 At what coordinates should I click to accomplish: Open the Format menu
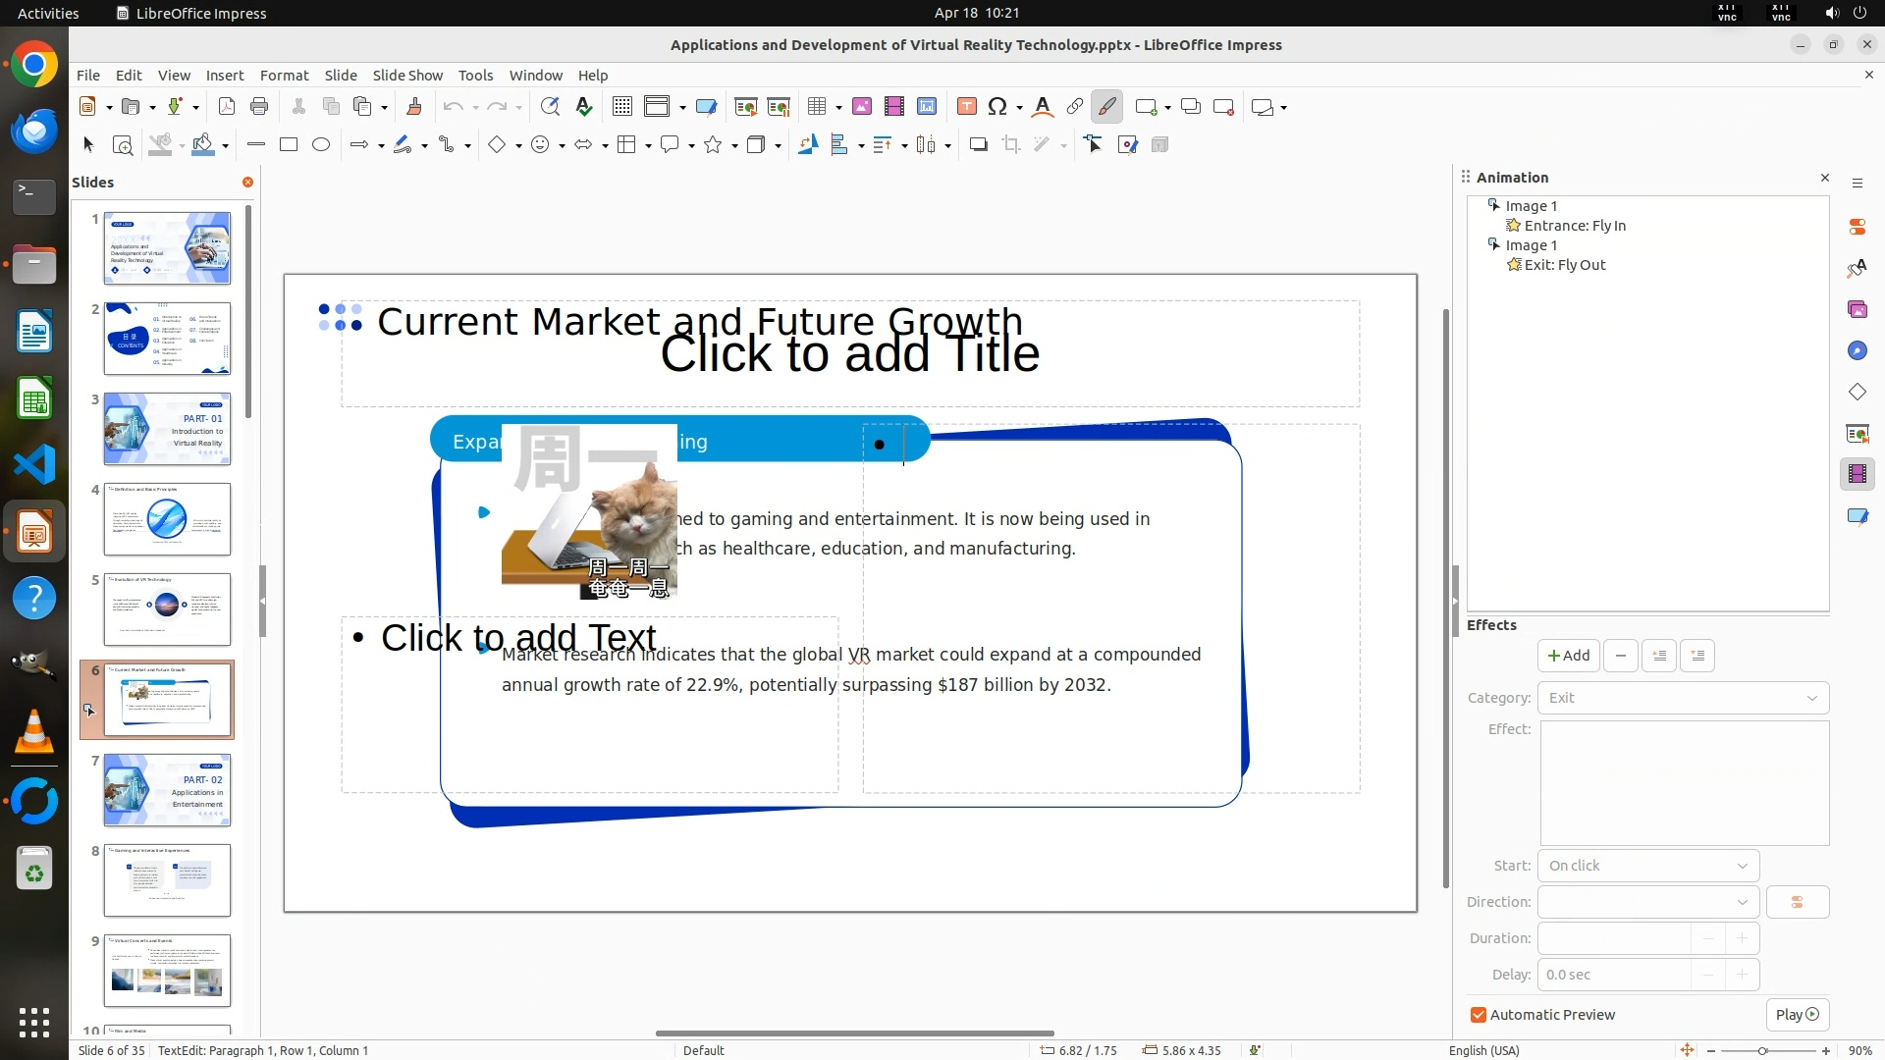click(284, 76)
